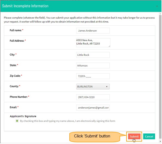Click the Cancel button
This screenshot has height=144, width=162.
tap(149, 136)
